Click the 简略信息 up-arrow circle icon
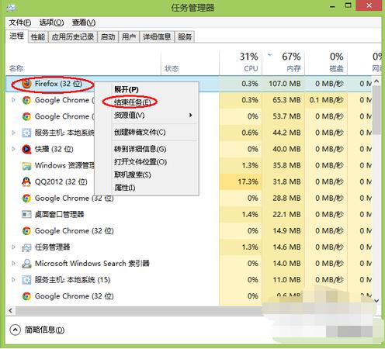The image size is (385, 349). tap(16, 330)
